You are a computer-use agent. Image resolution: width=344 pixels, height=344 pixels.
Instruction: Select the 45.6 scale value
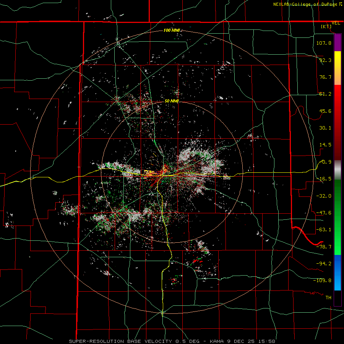point(325,111)
